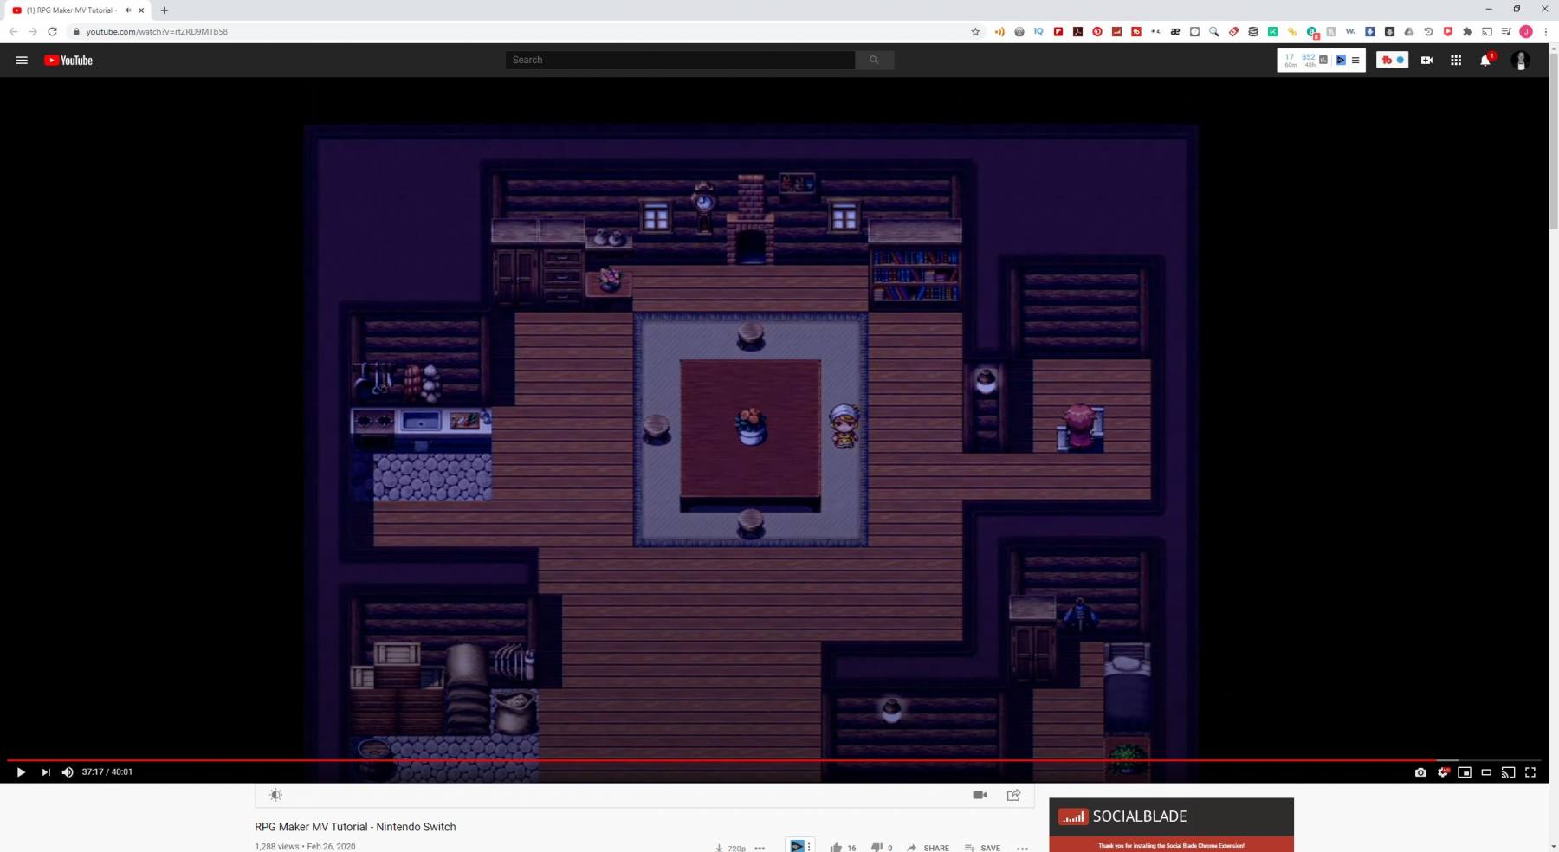This screenshot has height=852, width=1559.
Task: Mute the video volume
Action: click(x=68, y=772)
